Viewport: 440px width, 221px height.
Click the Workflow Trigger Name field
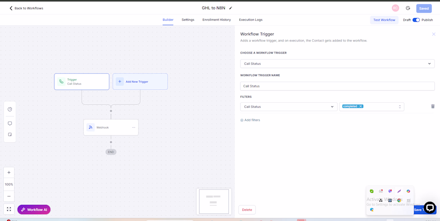pos(337,86)
